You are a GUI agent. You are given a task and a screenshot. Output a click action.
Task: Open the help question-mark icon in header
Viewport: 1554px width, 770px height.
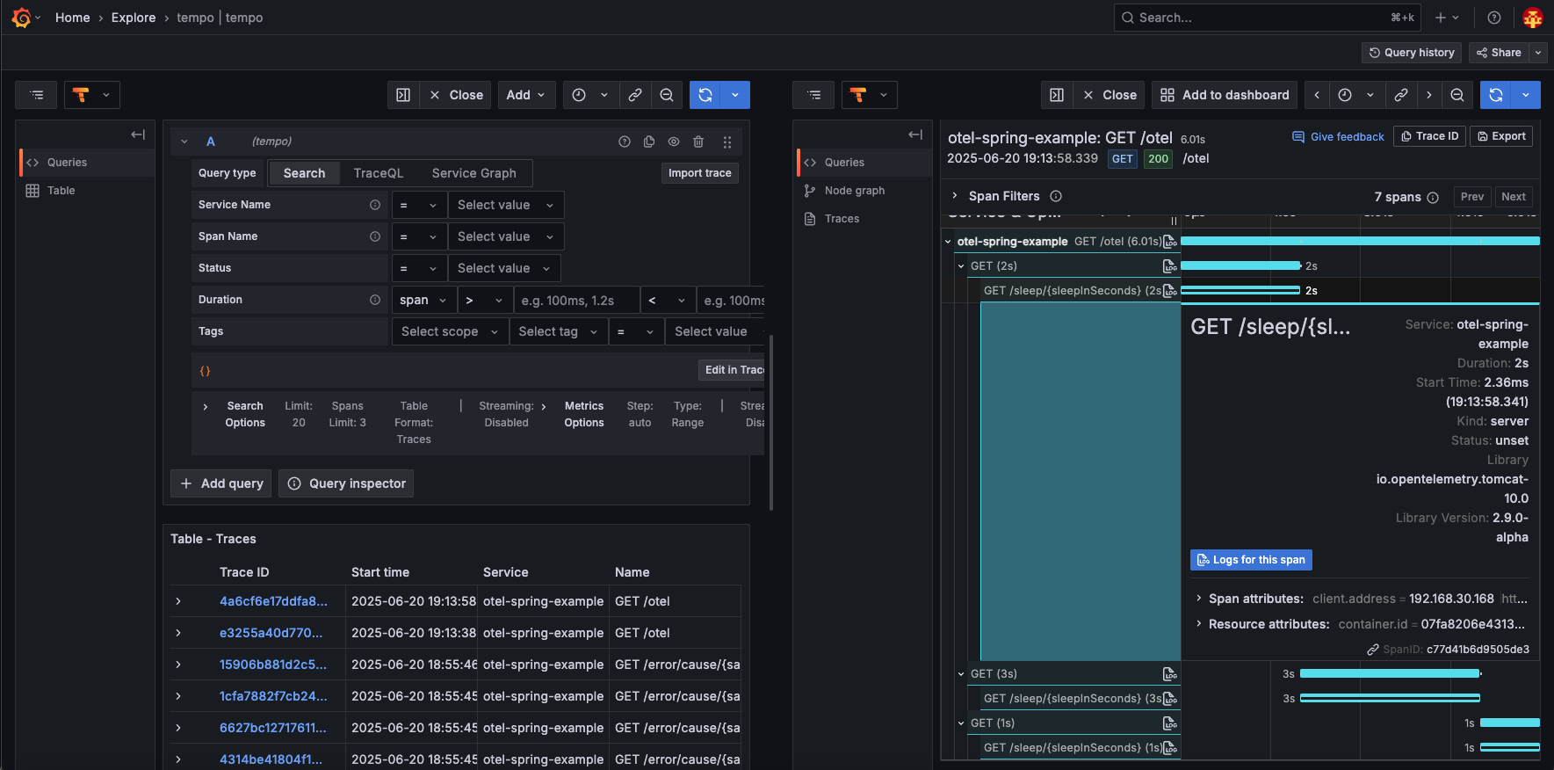[1493, 18]
